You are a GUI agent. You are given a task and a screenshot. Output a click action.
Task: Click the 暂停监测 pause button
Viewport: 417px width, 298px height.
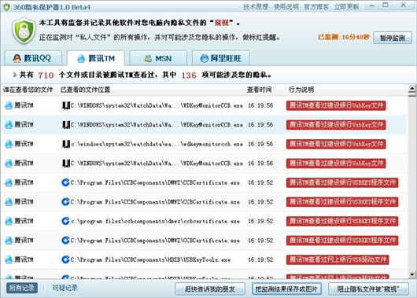[393, 38]
